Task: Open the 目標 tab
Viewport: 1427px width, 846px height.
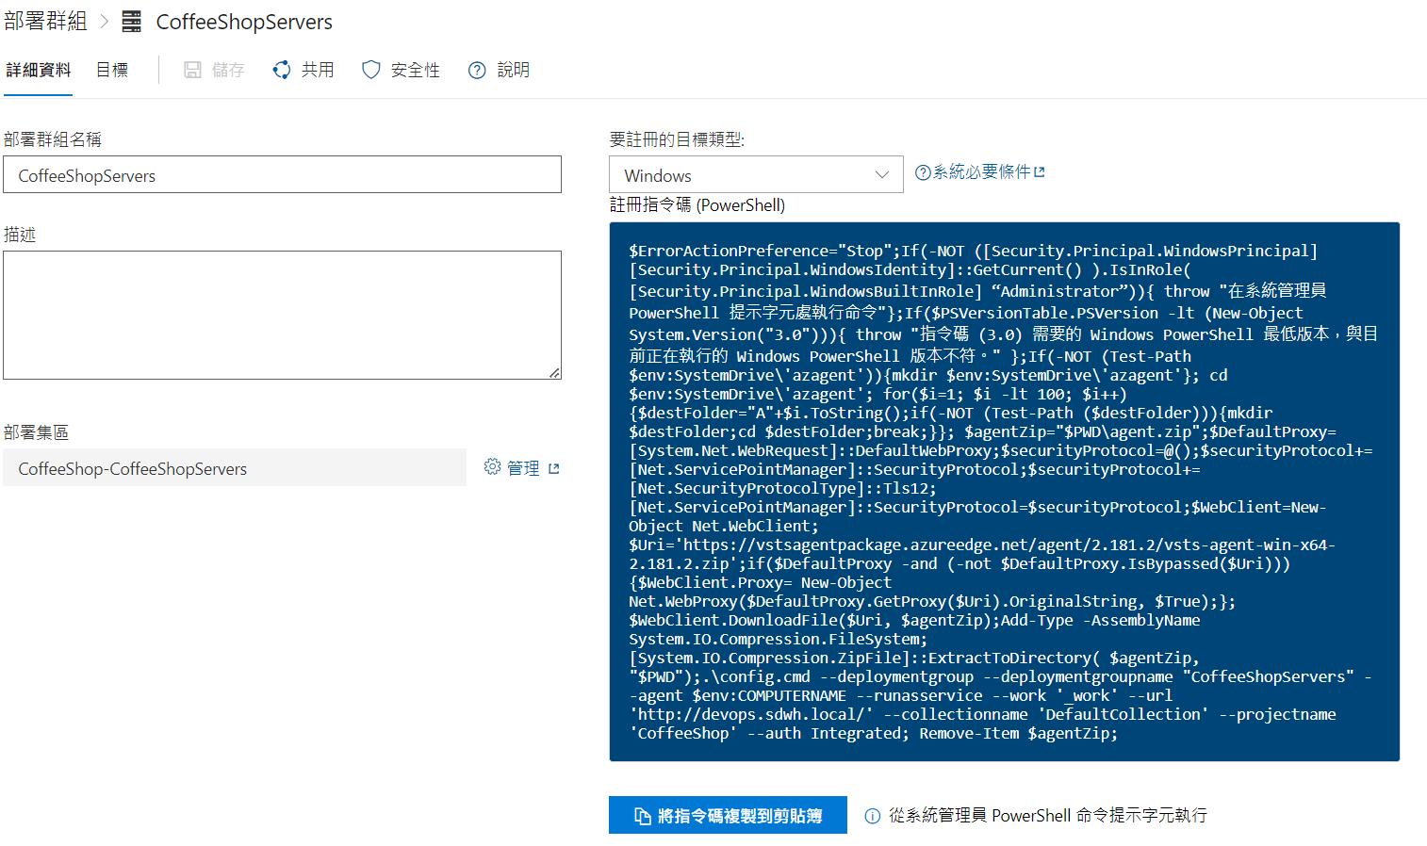Action: (112, 70)
